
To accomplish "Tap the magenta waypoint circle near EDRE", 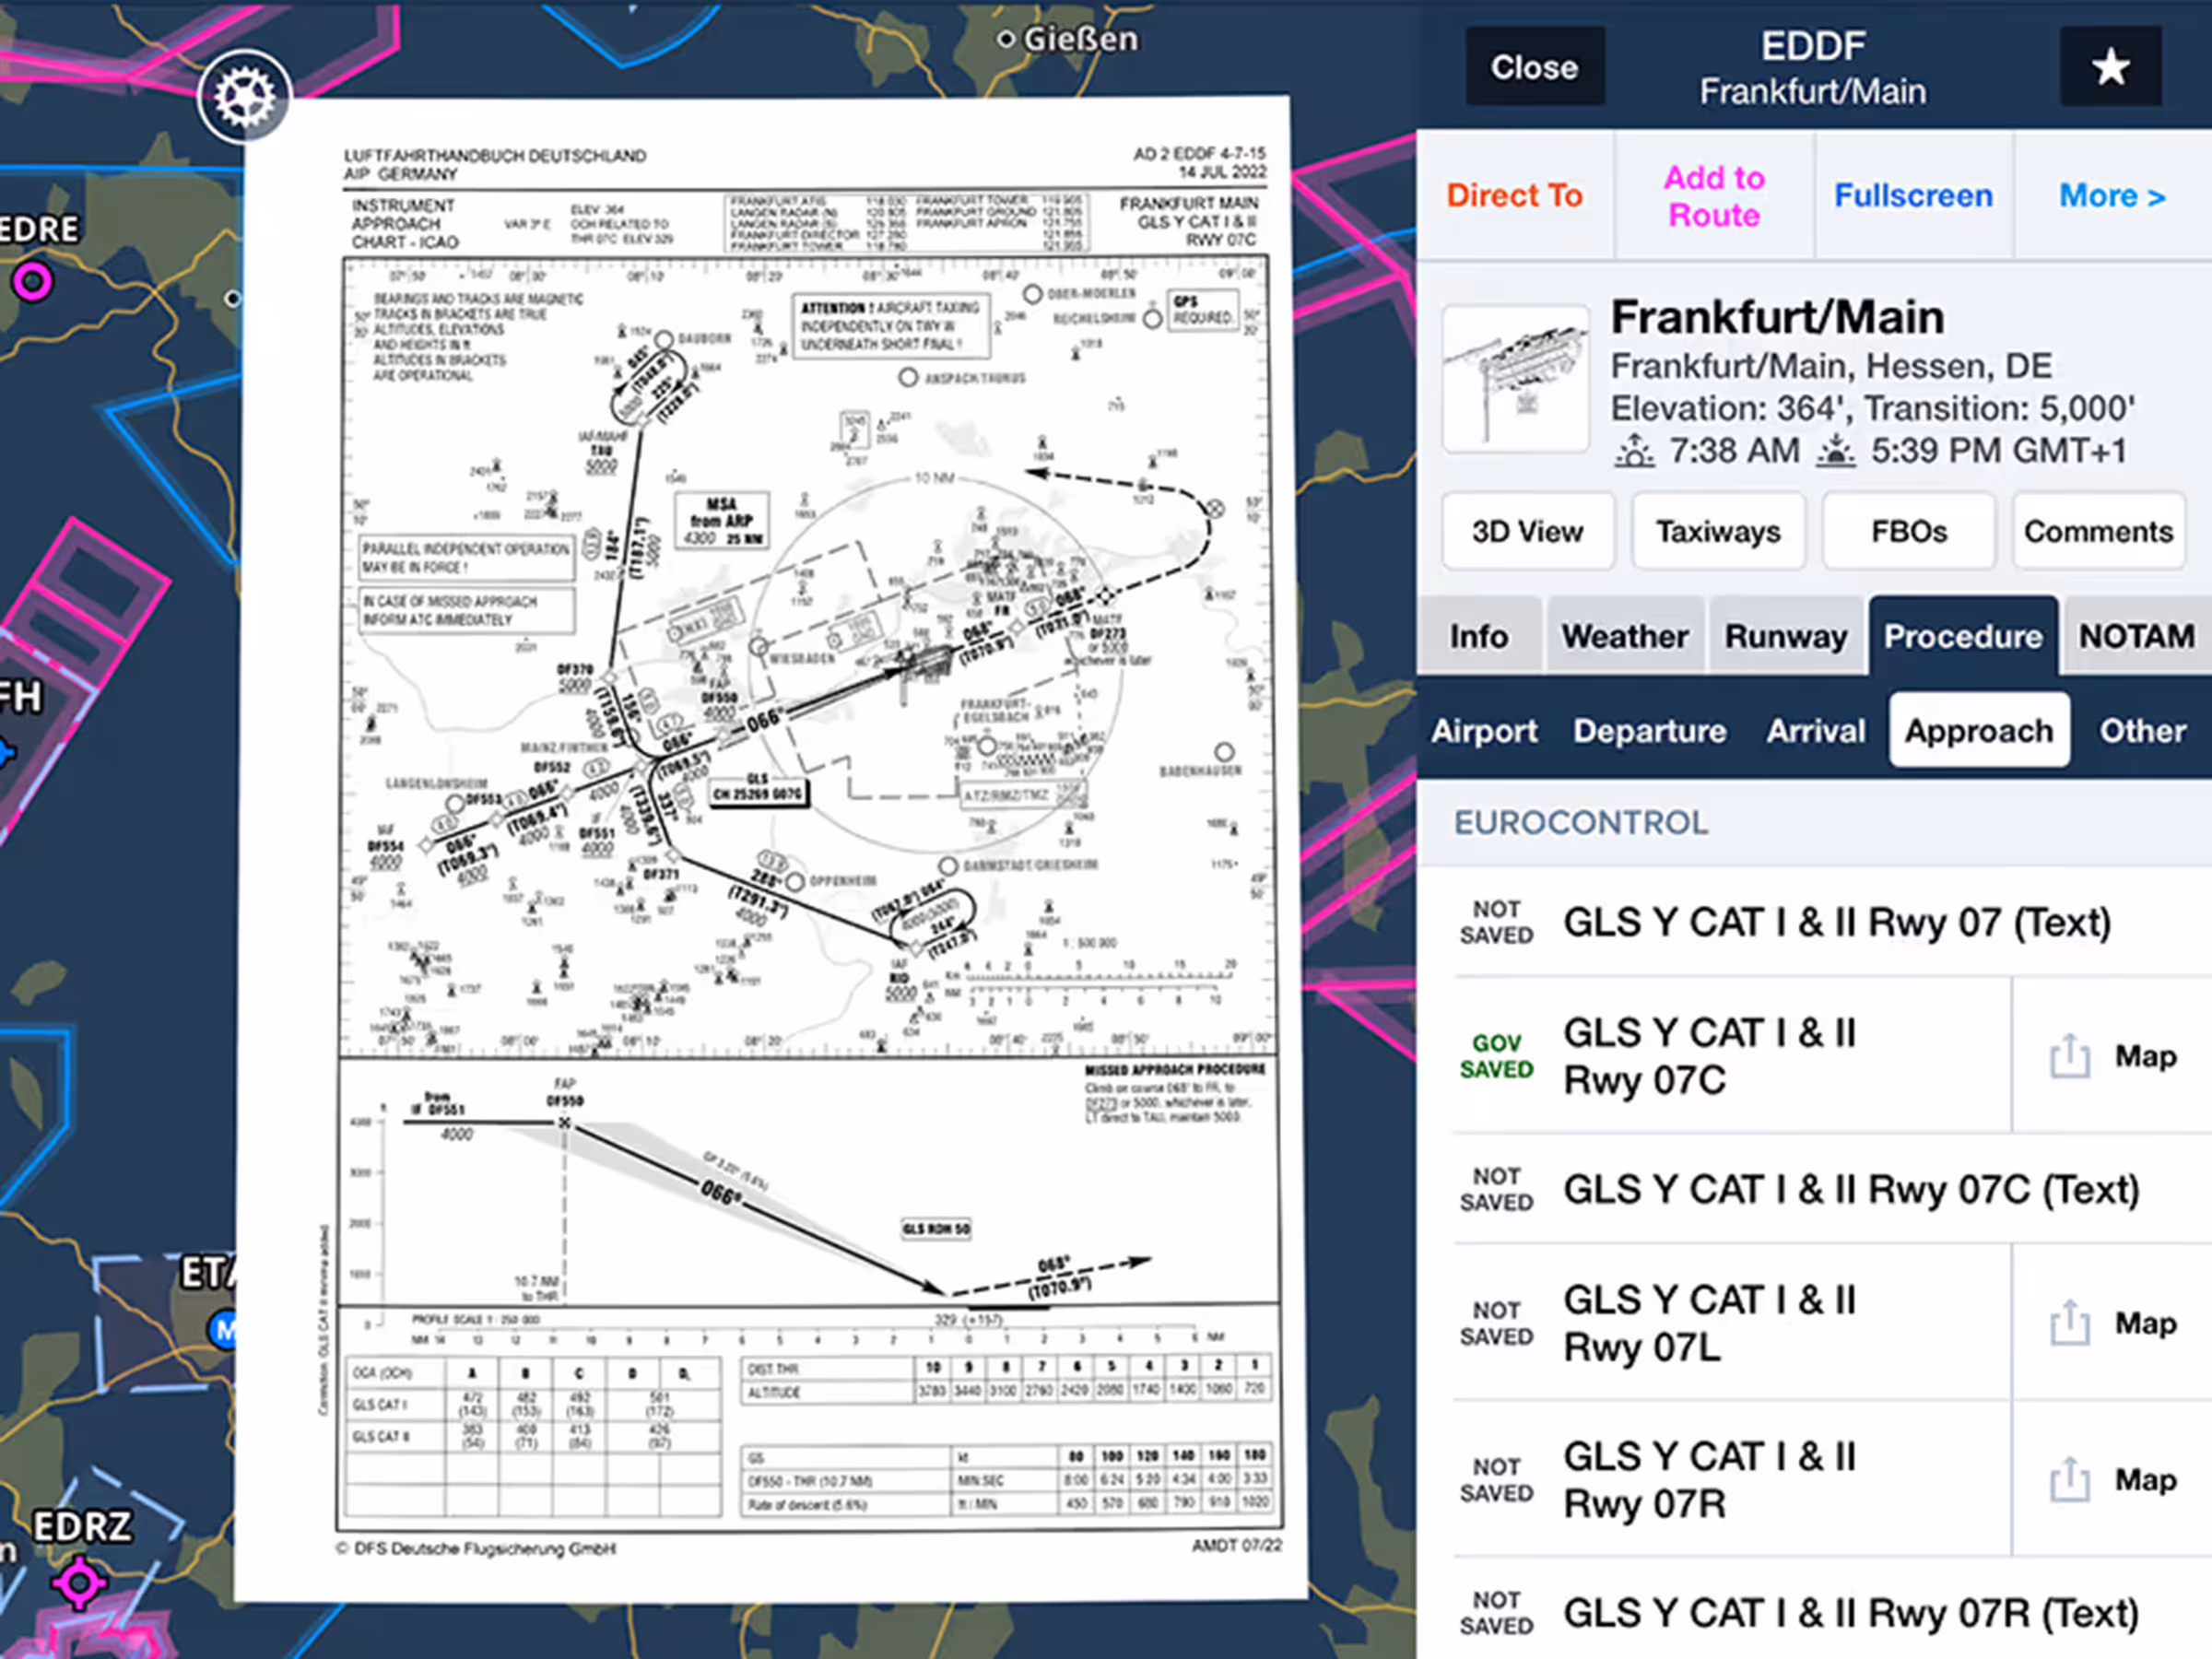I will (32, 282).
